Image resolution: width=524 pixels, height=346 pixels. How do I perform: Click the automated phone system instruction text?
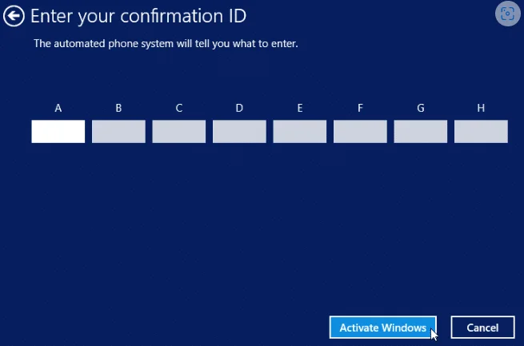point(166,44)
